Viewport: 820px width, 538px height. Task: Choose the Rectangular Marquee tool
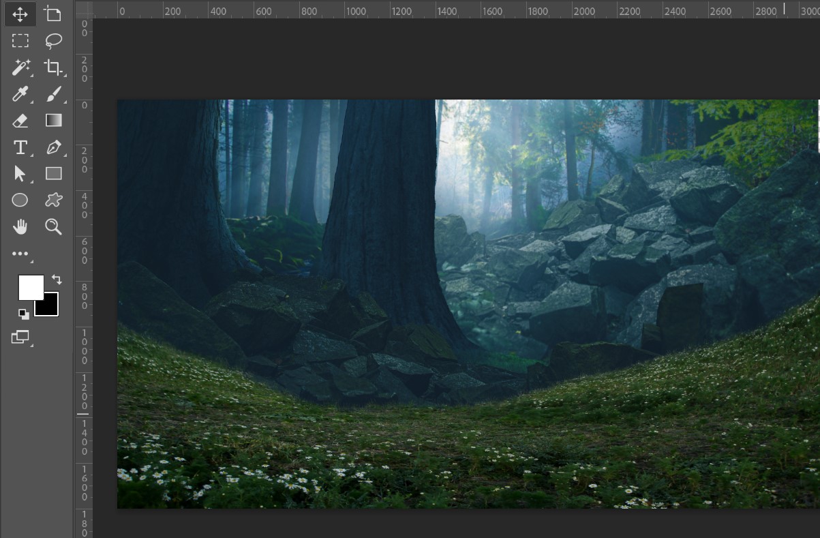point(20,41)
